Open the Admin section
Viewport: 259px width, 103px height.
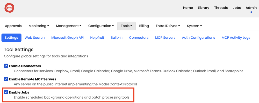[x=251, y=8]
